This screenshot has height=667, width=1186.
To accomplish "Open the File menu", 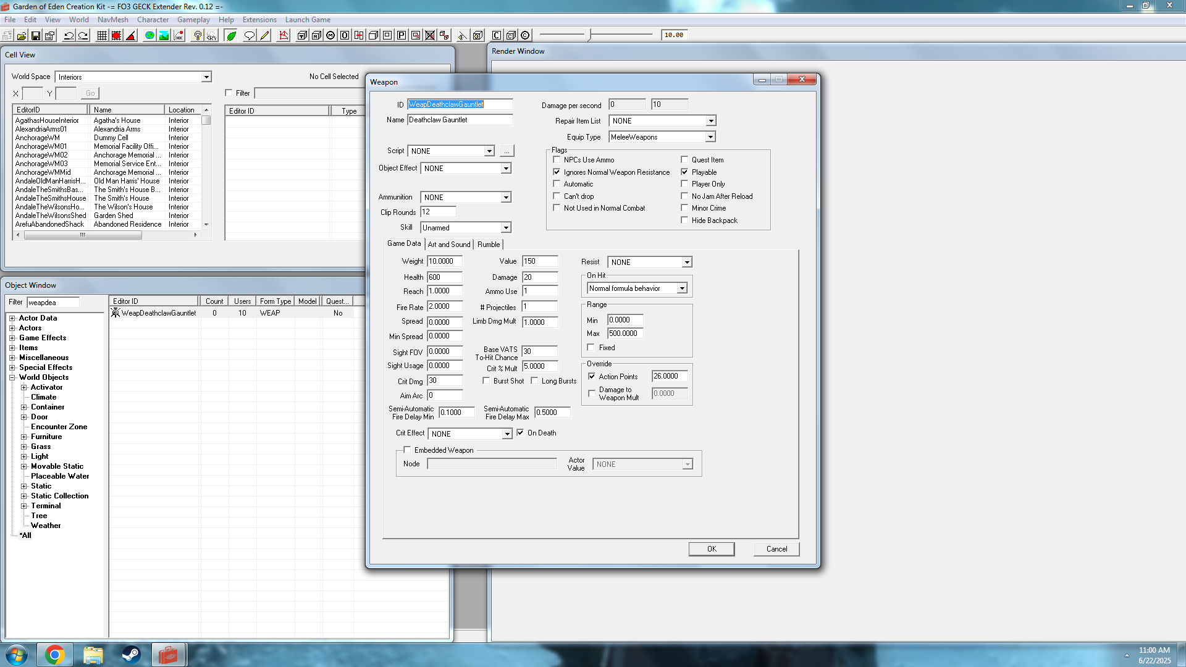I will [10, 20].
